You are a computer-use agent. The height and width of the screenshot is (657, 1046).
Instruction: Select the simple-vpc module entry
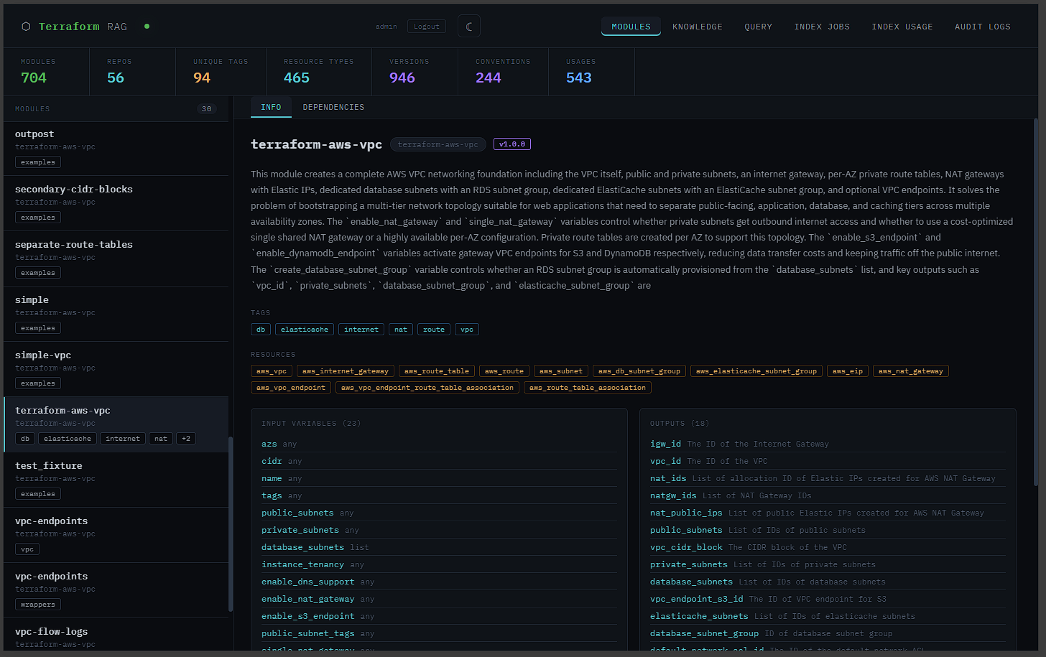click(x=116, y=369)
